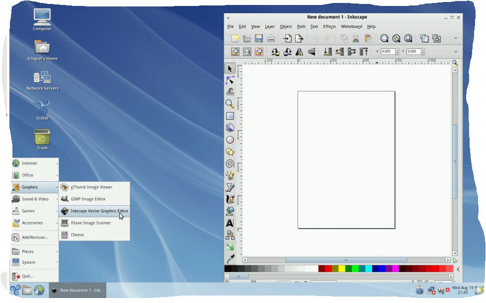Raise selection to top icon
The height and width of the screenshot is (303, 486).
[363, 52]
